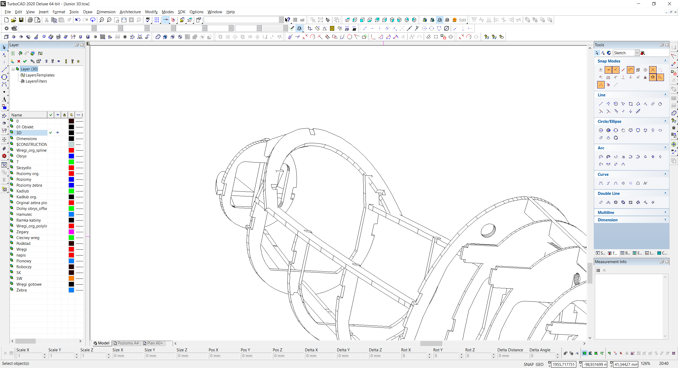This screenshot has width=678, height=368.
Task: Toggle the intersection snap mode
Action: (653, 70)
